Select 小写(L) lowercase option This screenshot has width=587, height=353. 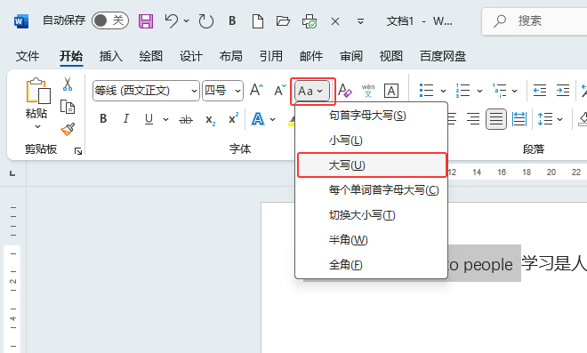(372, 140)
